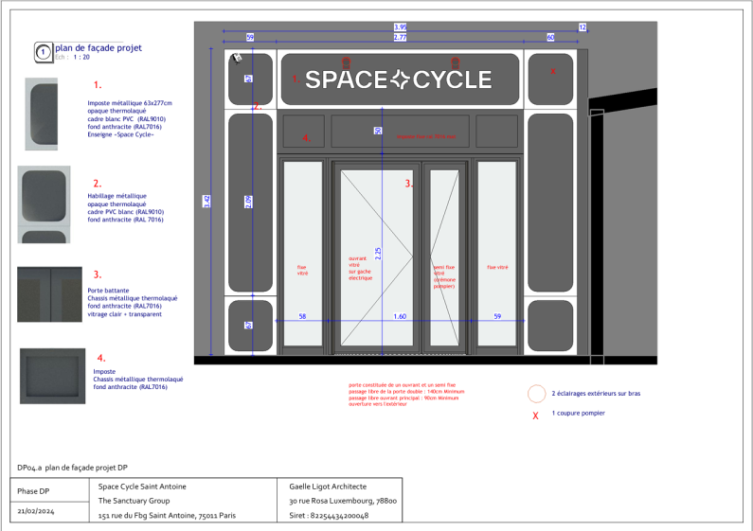Click 'passage libre de la porte double' note
Image resolution: width=753 pixels, height=531 pixels.
click(406, 392)
